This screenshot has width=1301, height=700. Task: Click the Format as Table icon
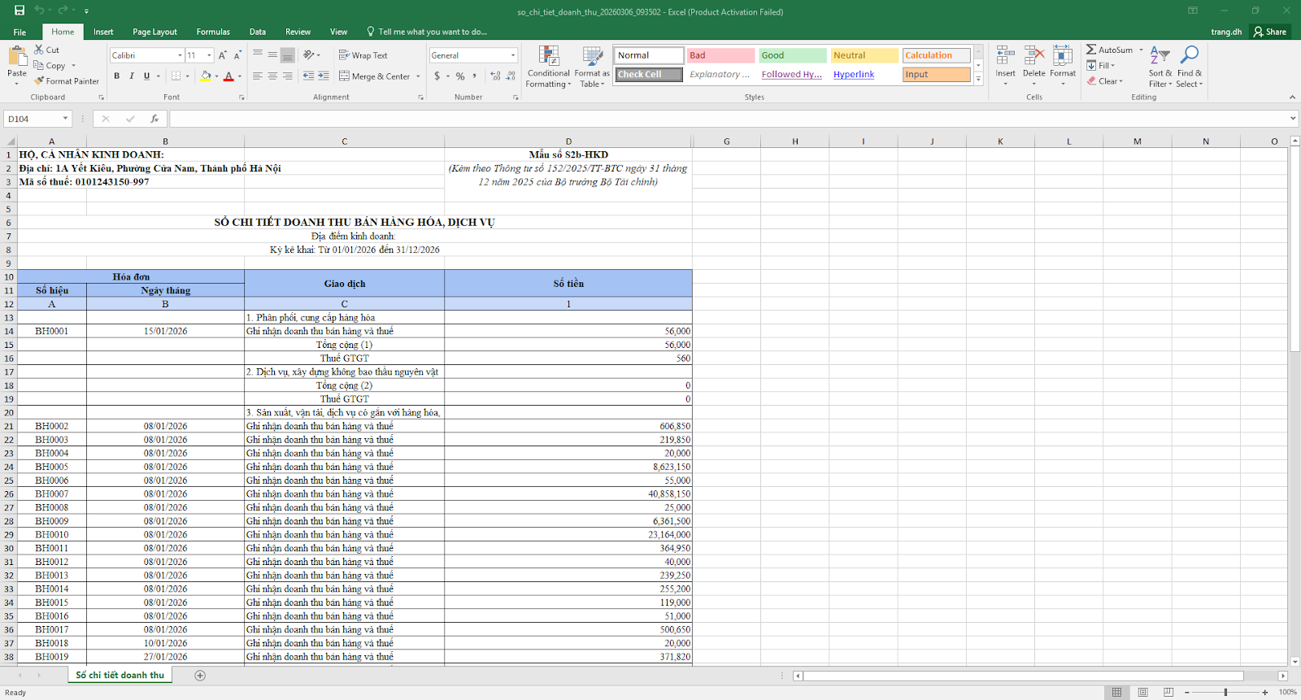(592, 56)
